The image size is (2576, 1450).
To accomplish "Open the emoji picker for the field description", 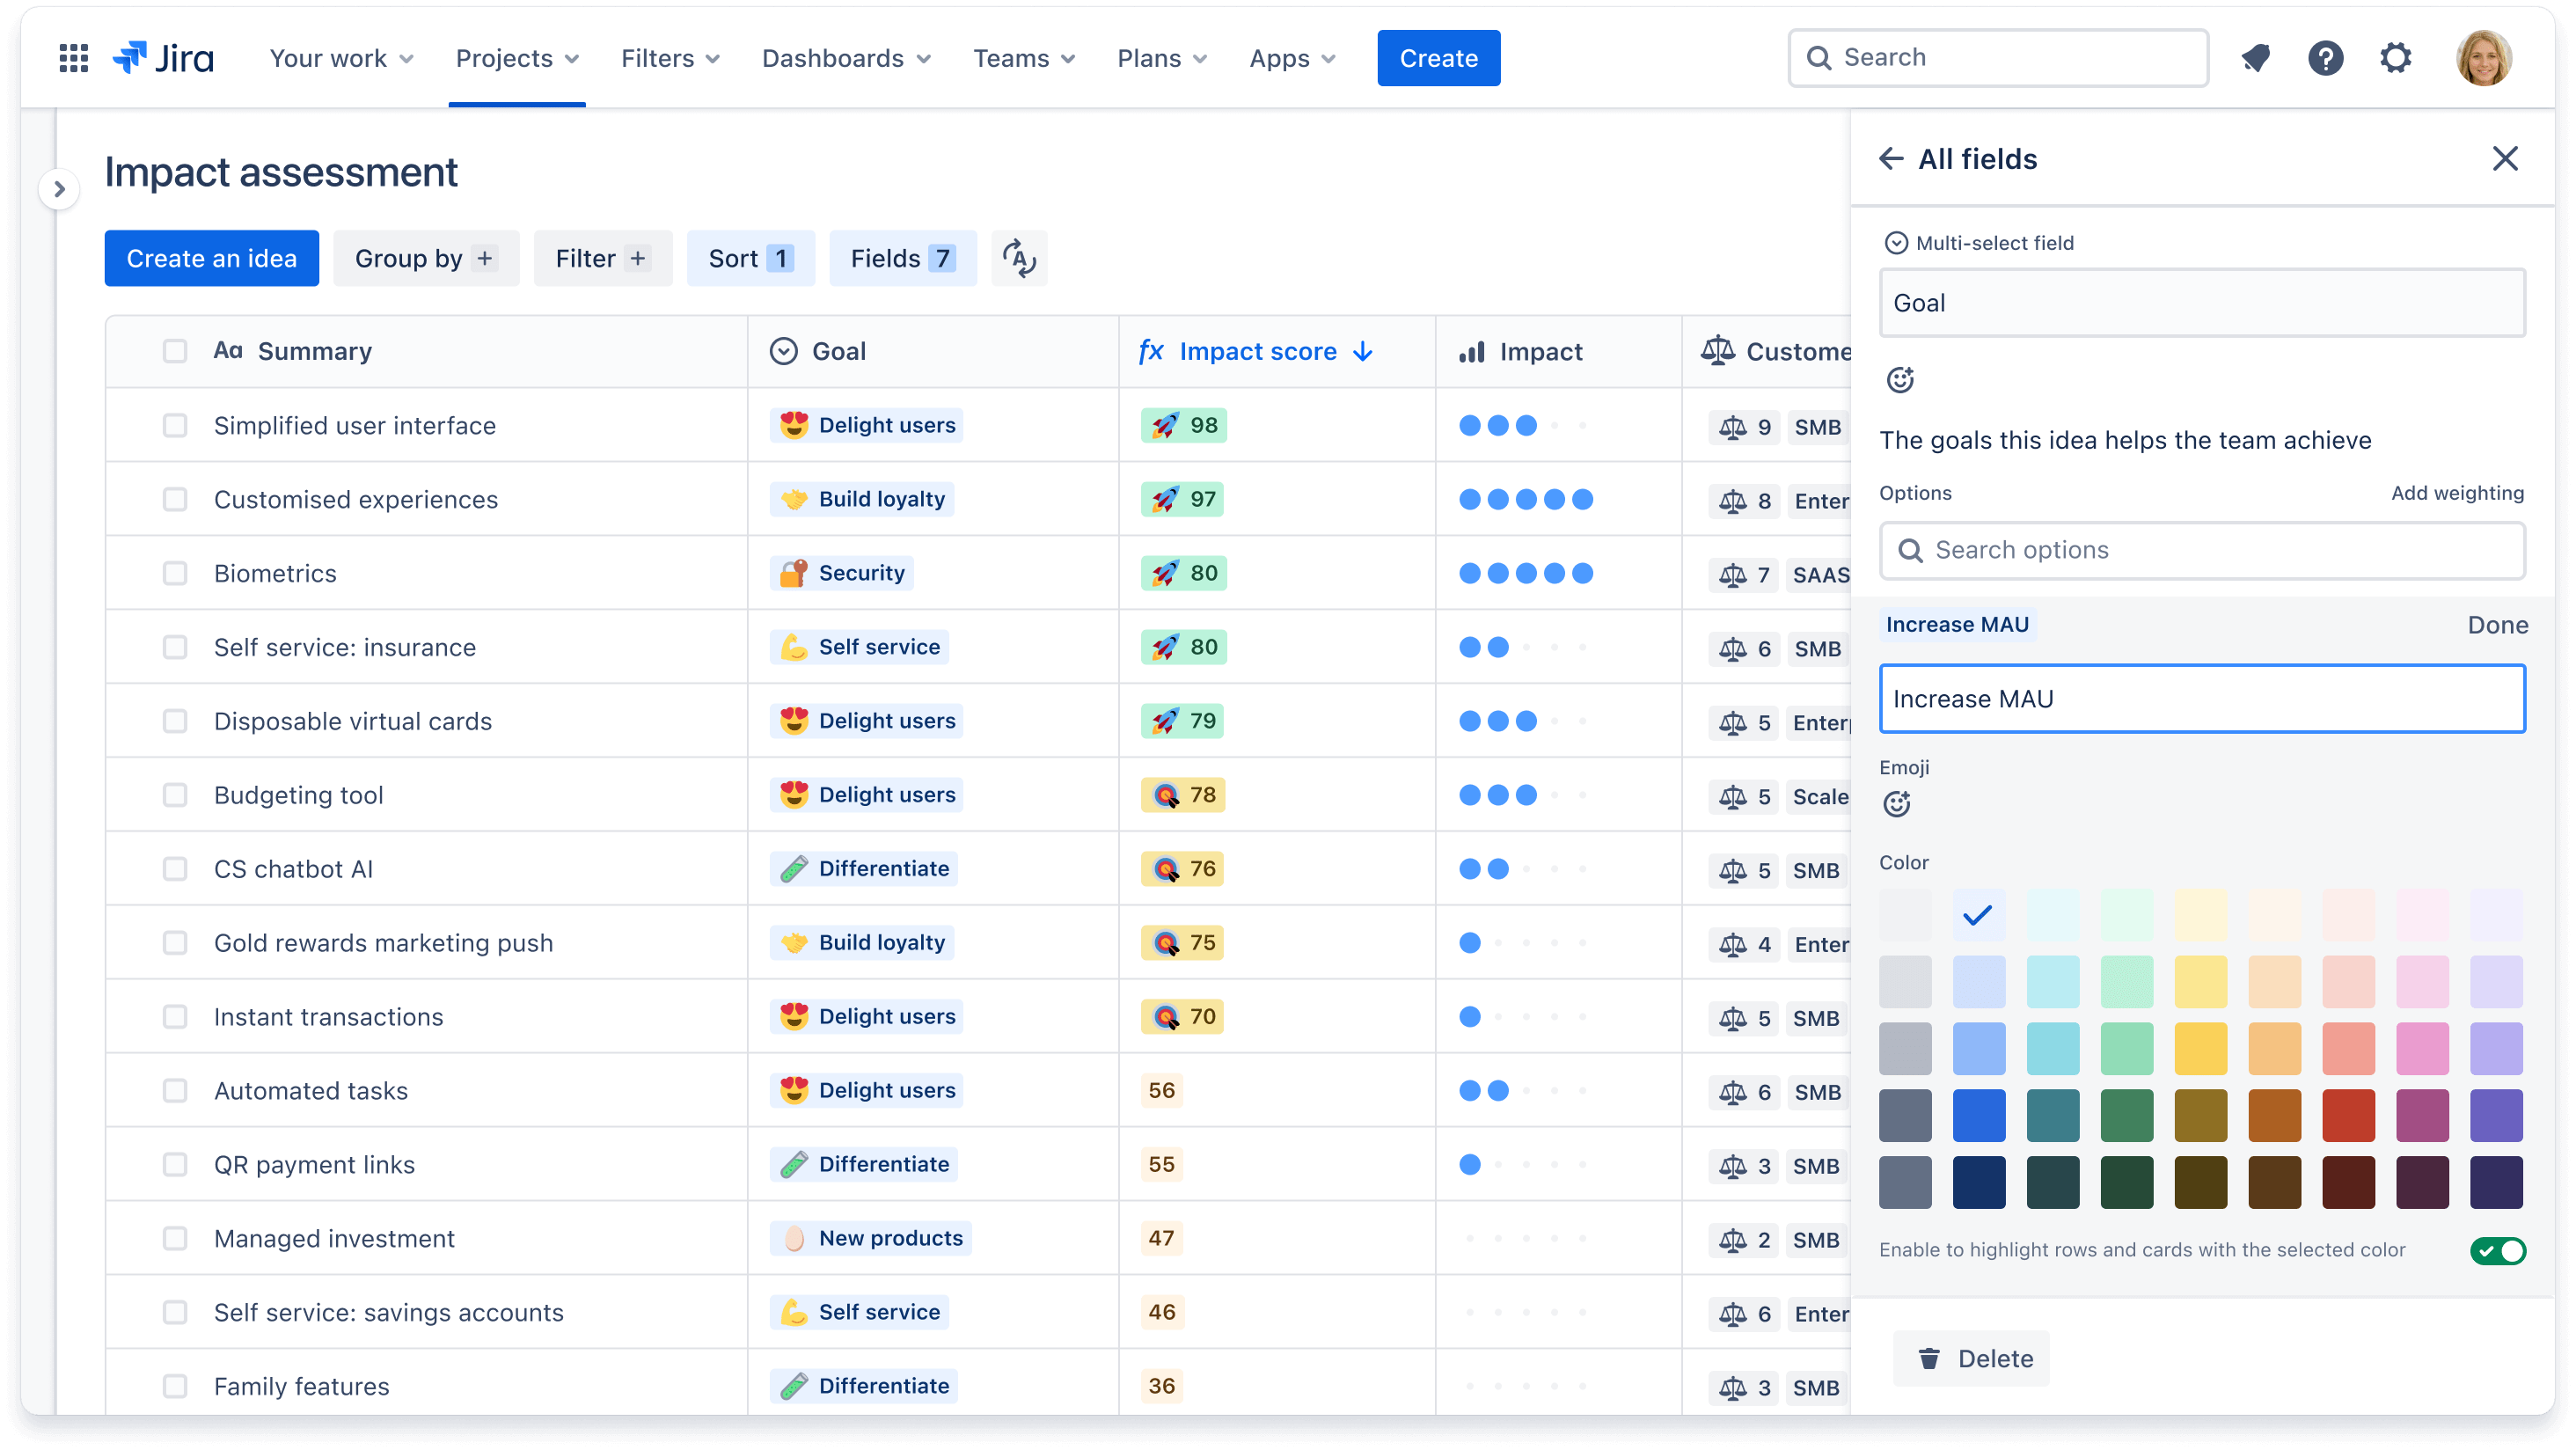I will pos(1899,380).
